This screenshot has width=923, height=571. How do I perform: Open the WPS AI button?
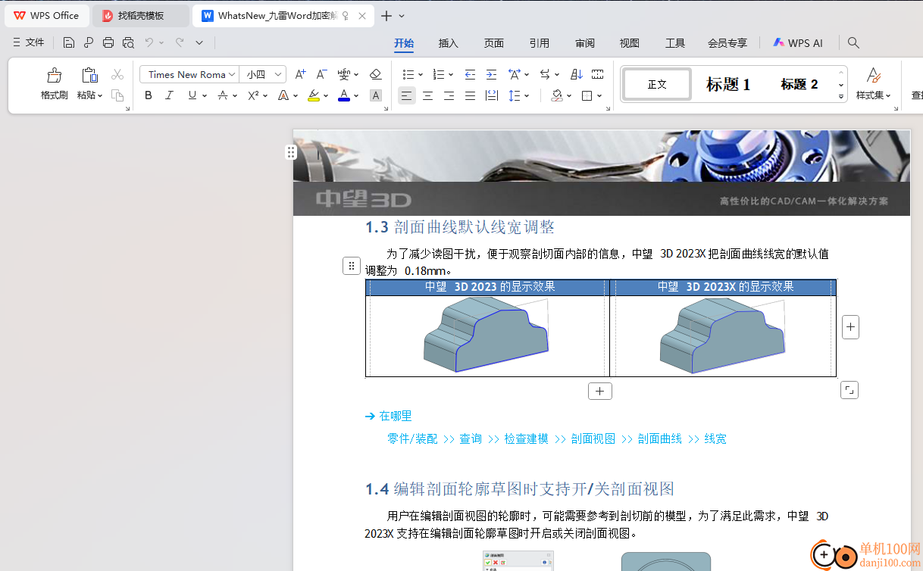click(x=798, y=43)
